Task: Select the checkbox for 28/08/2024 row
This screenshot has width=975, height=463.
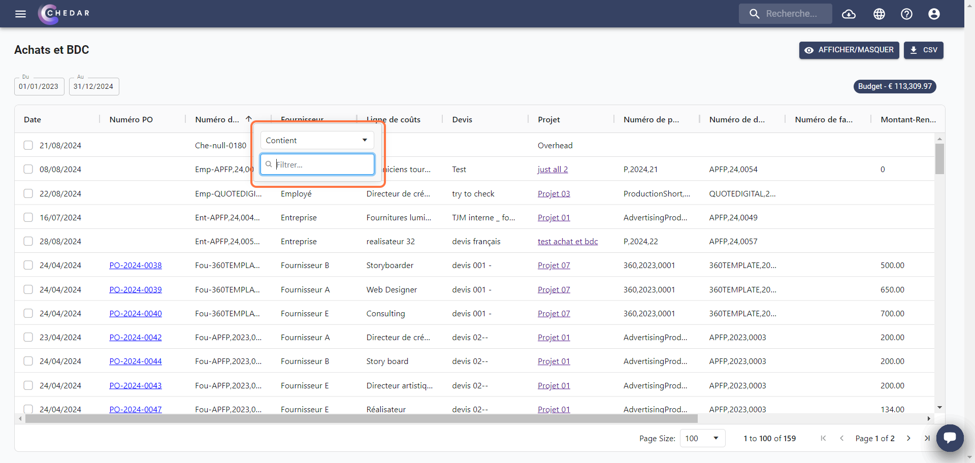Action: tap(28, 241)
